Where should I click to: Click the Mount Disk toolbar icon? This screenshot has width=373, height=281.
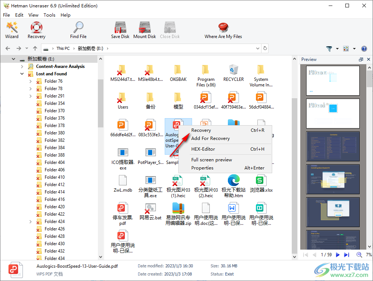pyautogui.click(x=144, y=30)
